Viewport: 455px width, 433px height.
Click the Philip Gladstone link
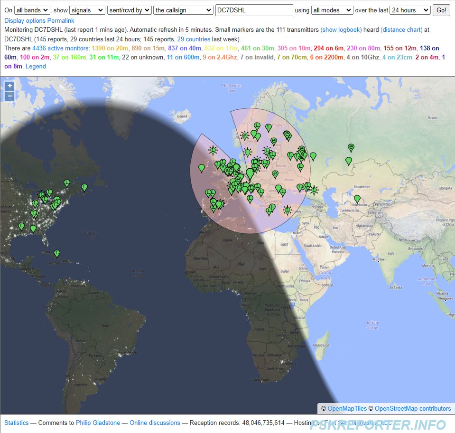(98, 423)
